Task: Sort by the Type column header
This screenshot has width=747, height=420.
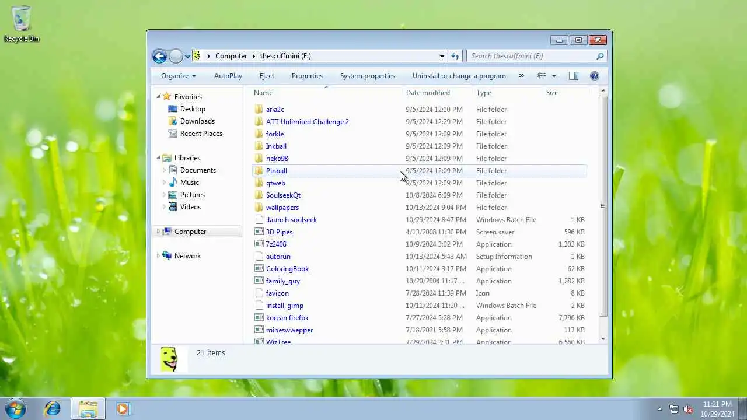Action: tap(508, 93)
